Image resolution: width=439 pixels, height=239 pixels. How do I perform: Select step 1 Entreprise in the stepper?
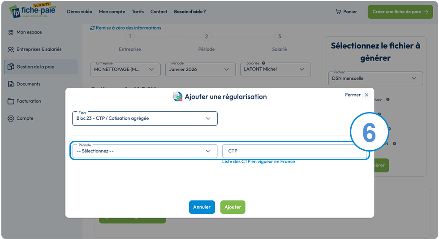pyautogui.click(x=129, y=36)
